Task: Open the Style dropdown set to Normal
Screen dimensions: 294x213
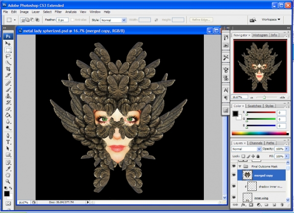Action: pyautogui.click(x=113, y=20)
